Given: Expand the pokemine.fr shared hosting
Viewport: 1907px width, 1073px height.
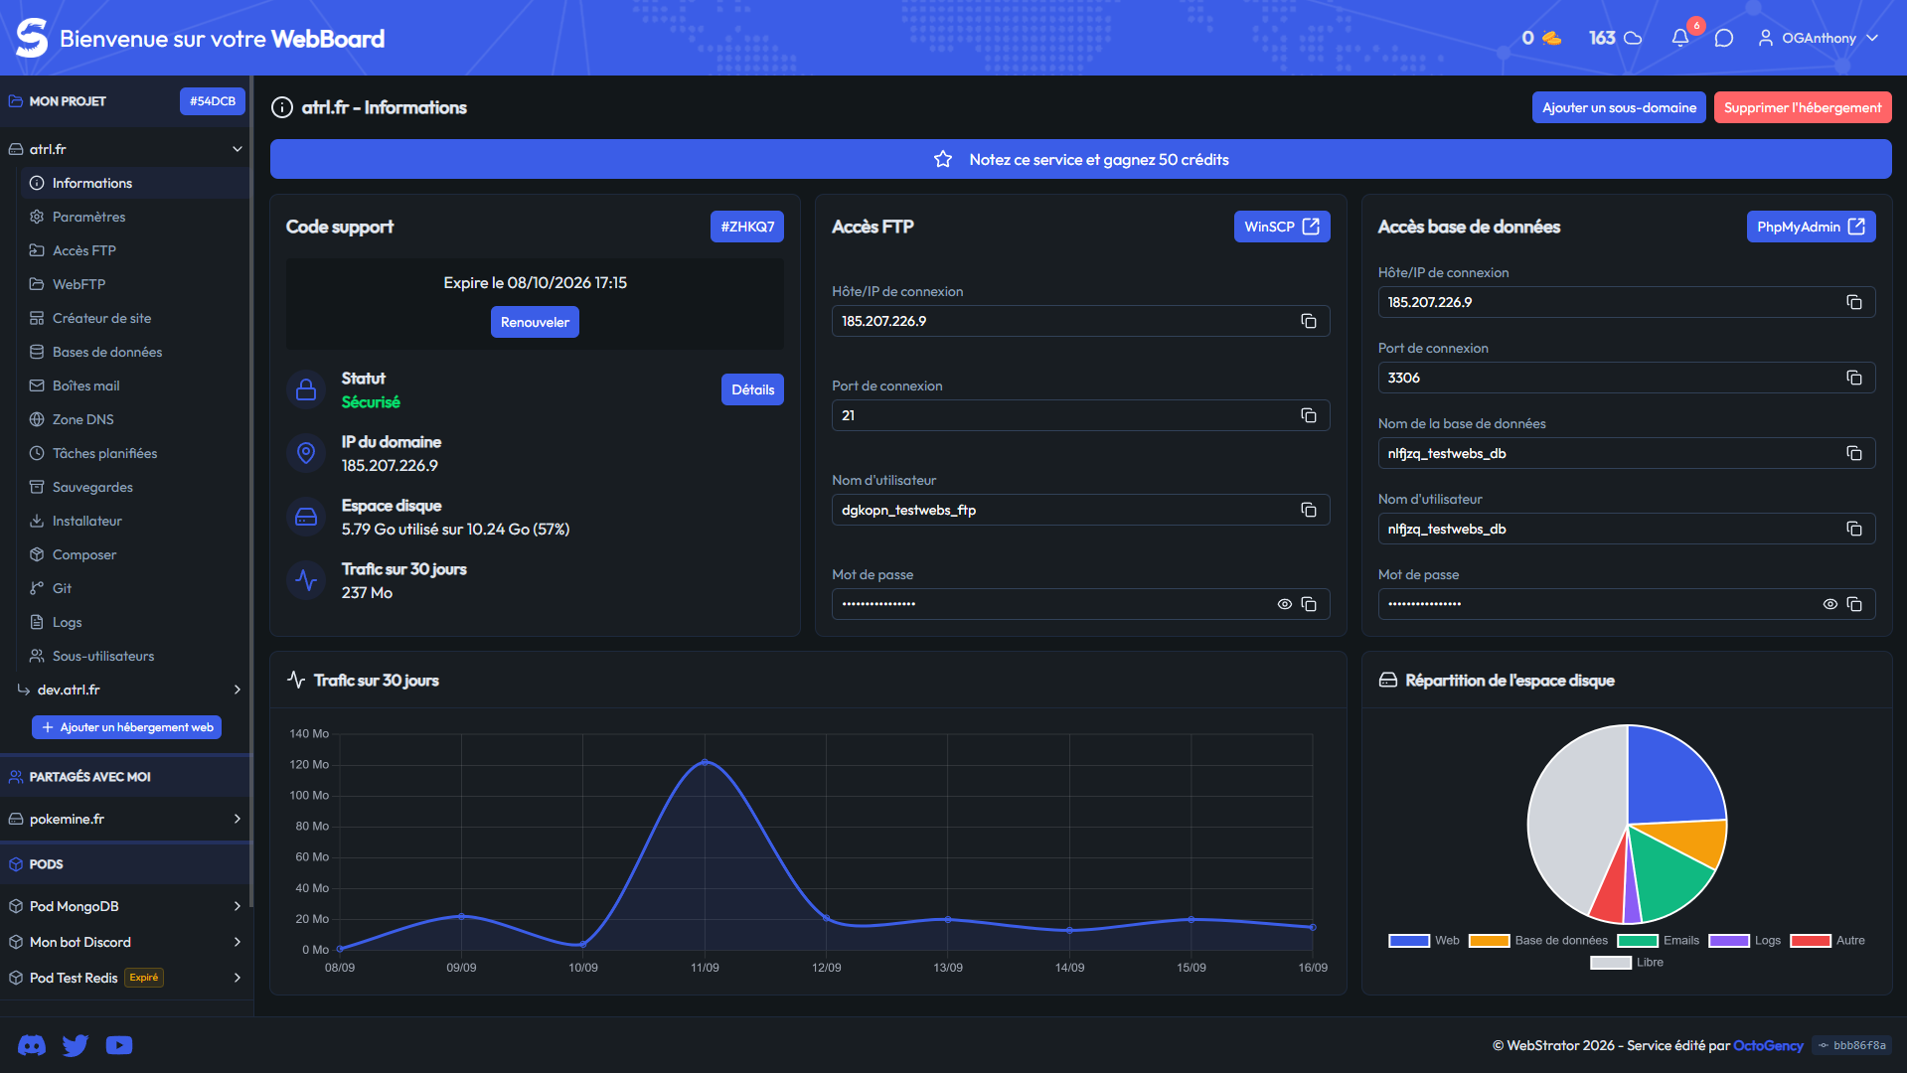Looking at the screenshot, I should (x=238, y=819).
